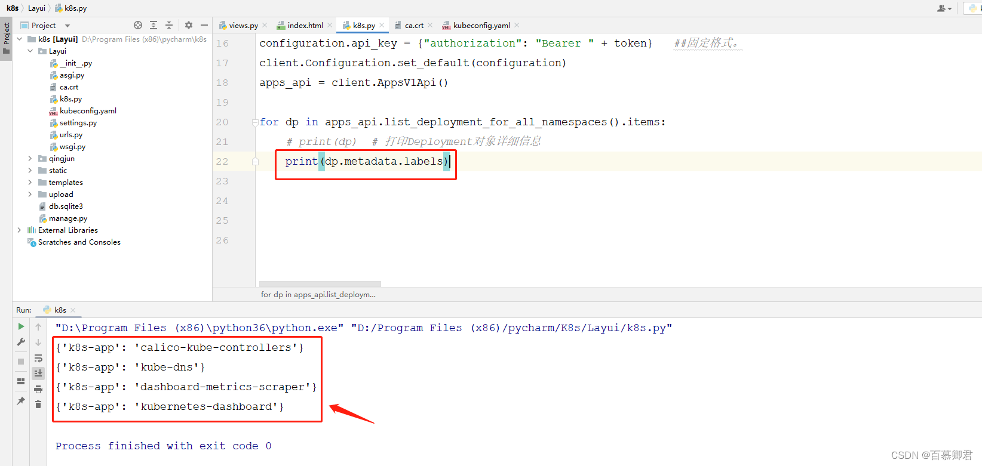Collapse the k8s [Layui] root node
982x466 pixels.
[x=20, y=39]
